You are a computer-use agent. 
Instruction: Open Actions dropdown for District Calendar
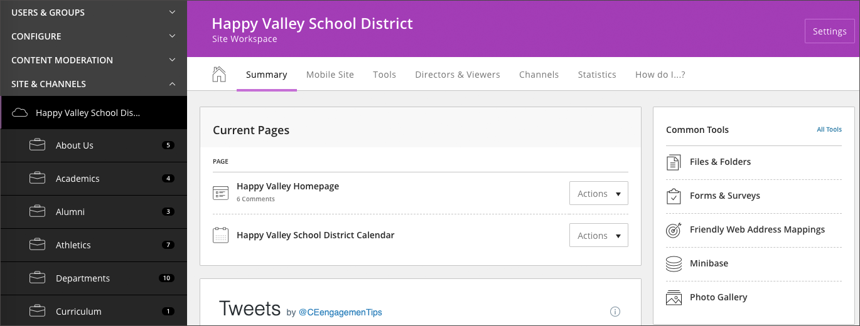pyautogui.click(x=598, y=236)
